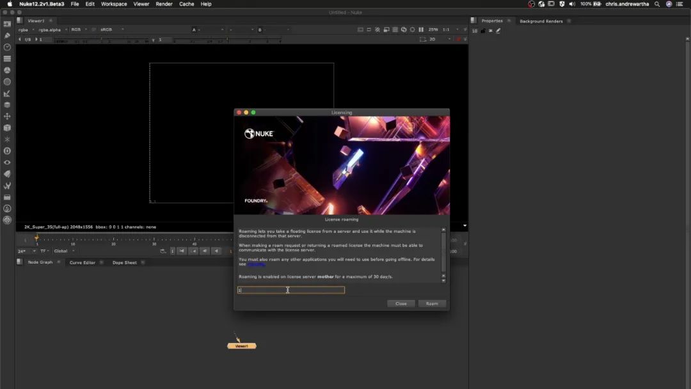Click the Viewer1 node in Node Graph
The height and width of the screenshot is (389, 691).
242,346
